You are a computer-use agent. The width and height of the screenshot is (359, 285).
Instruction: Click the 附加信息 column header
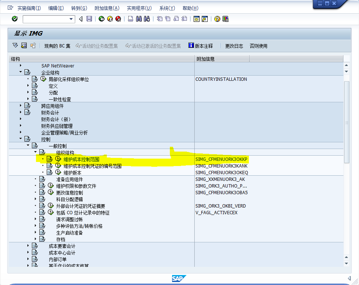222,59
